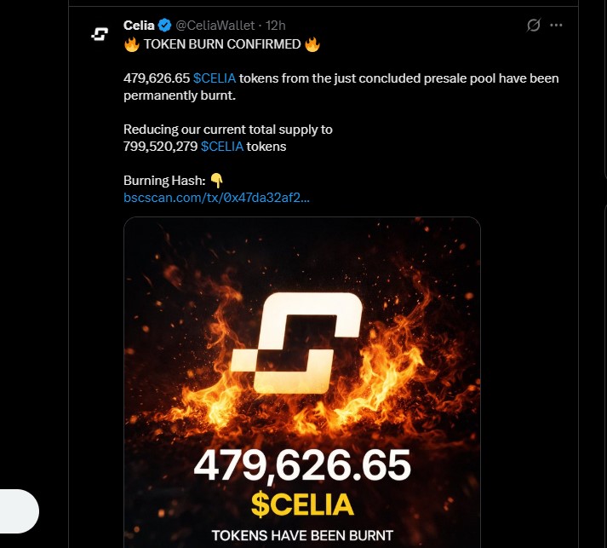
Task: Open the Celia profile avatar
Action: 100,34
